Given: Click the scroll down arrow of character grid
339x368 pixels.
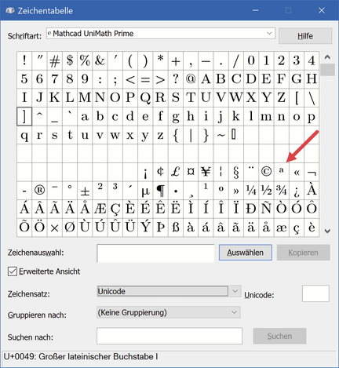Looking at the screenshot, I should [x=327, y=231].
